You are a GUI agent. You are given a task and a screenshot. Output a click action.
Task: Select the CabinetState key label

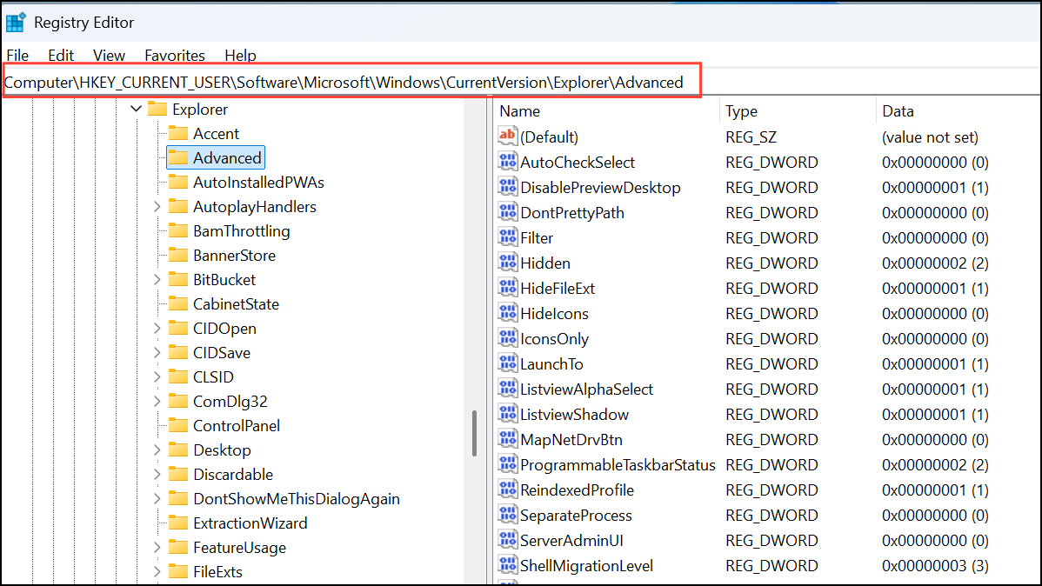tap(236, 303)
